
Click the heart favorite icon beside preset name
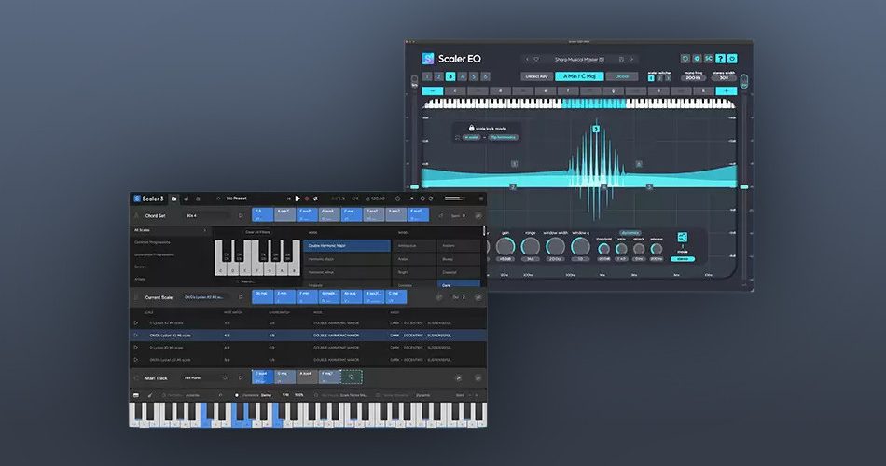[535, 59]
